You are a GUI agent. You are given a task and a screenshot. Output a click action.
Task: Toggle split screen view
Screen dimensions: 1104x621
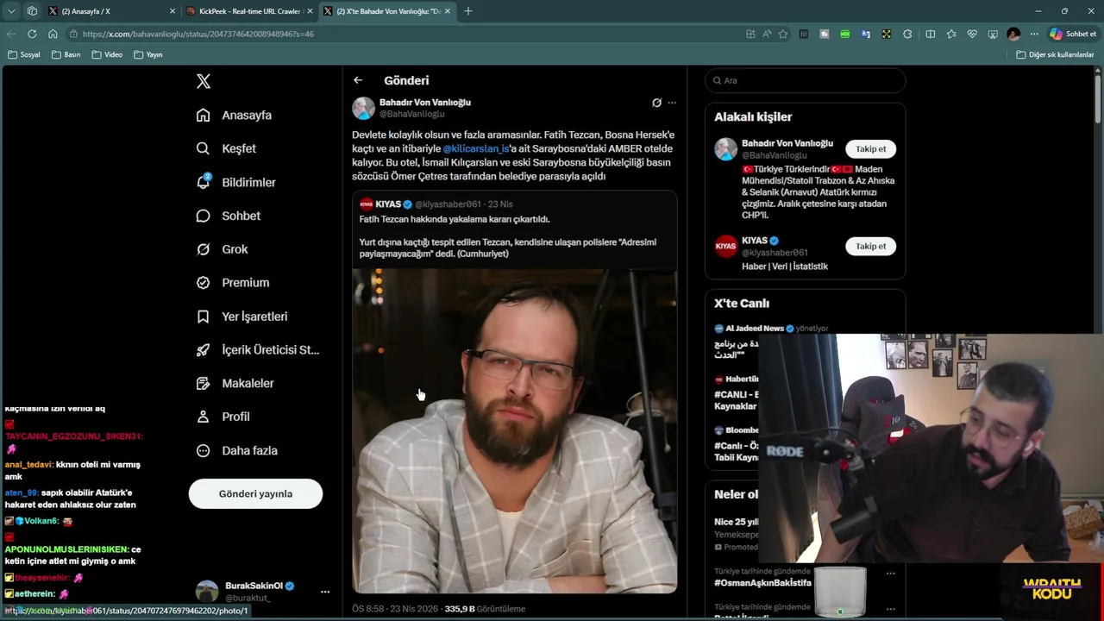[931, 34]
